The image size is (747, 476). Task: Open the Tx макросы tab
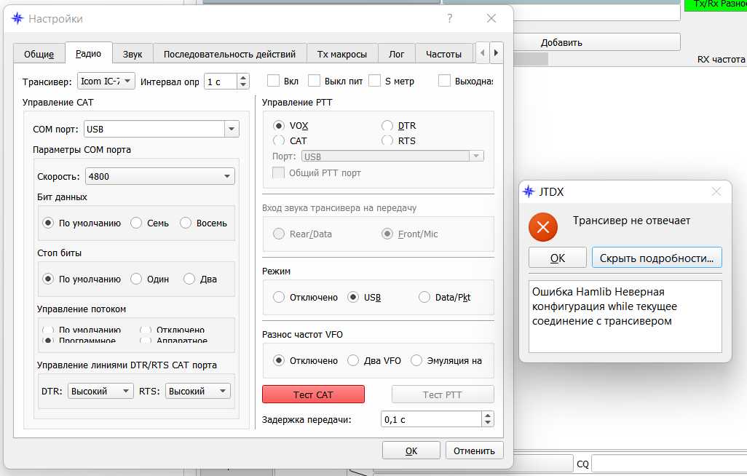342,54
